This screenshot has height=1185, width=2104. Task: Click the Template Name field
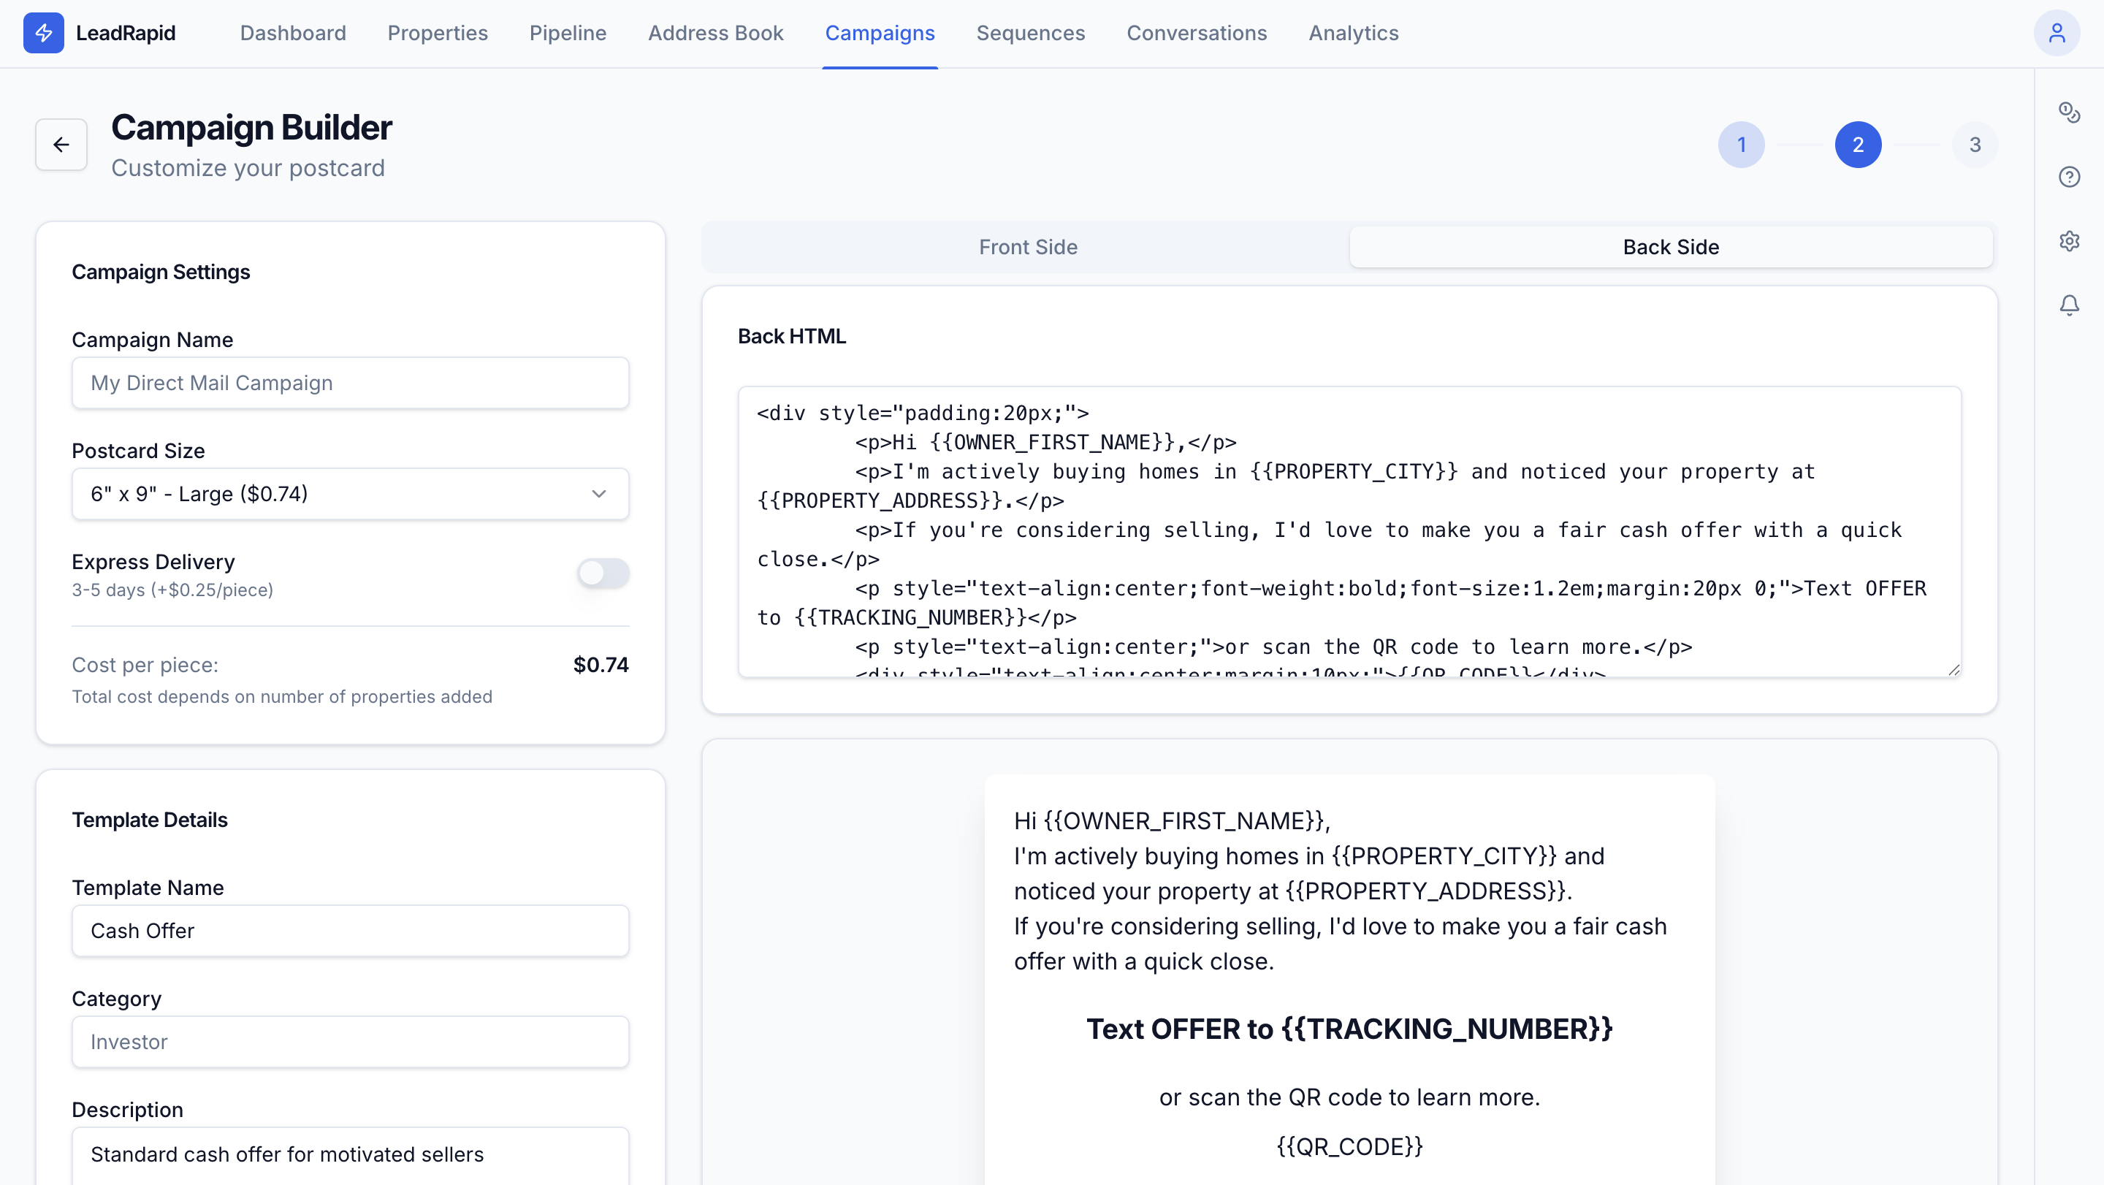pyautogui.click(x=350, y=931)
